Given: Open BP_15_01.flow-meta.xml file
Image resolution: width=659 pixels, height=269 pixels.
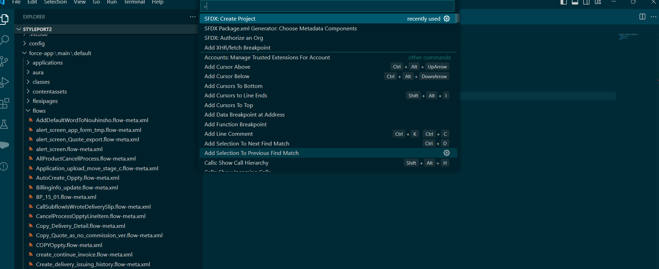Looking at the screenshot, I should (x=66, y=197).
